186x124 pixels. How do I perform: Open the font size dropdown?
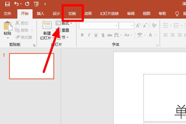click(x=131, y=26)
